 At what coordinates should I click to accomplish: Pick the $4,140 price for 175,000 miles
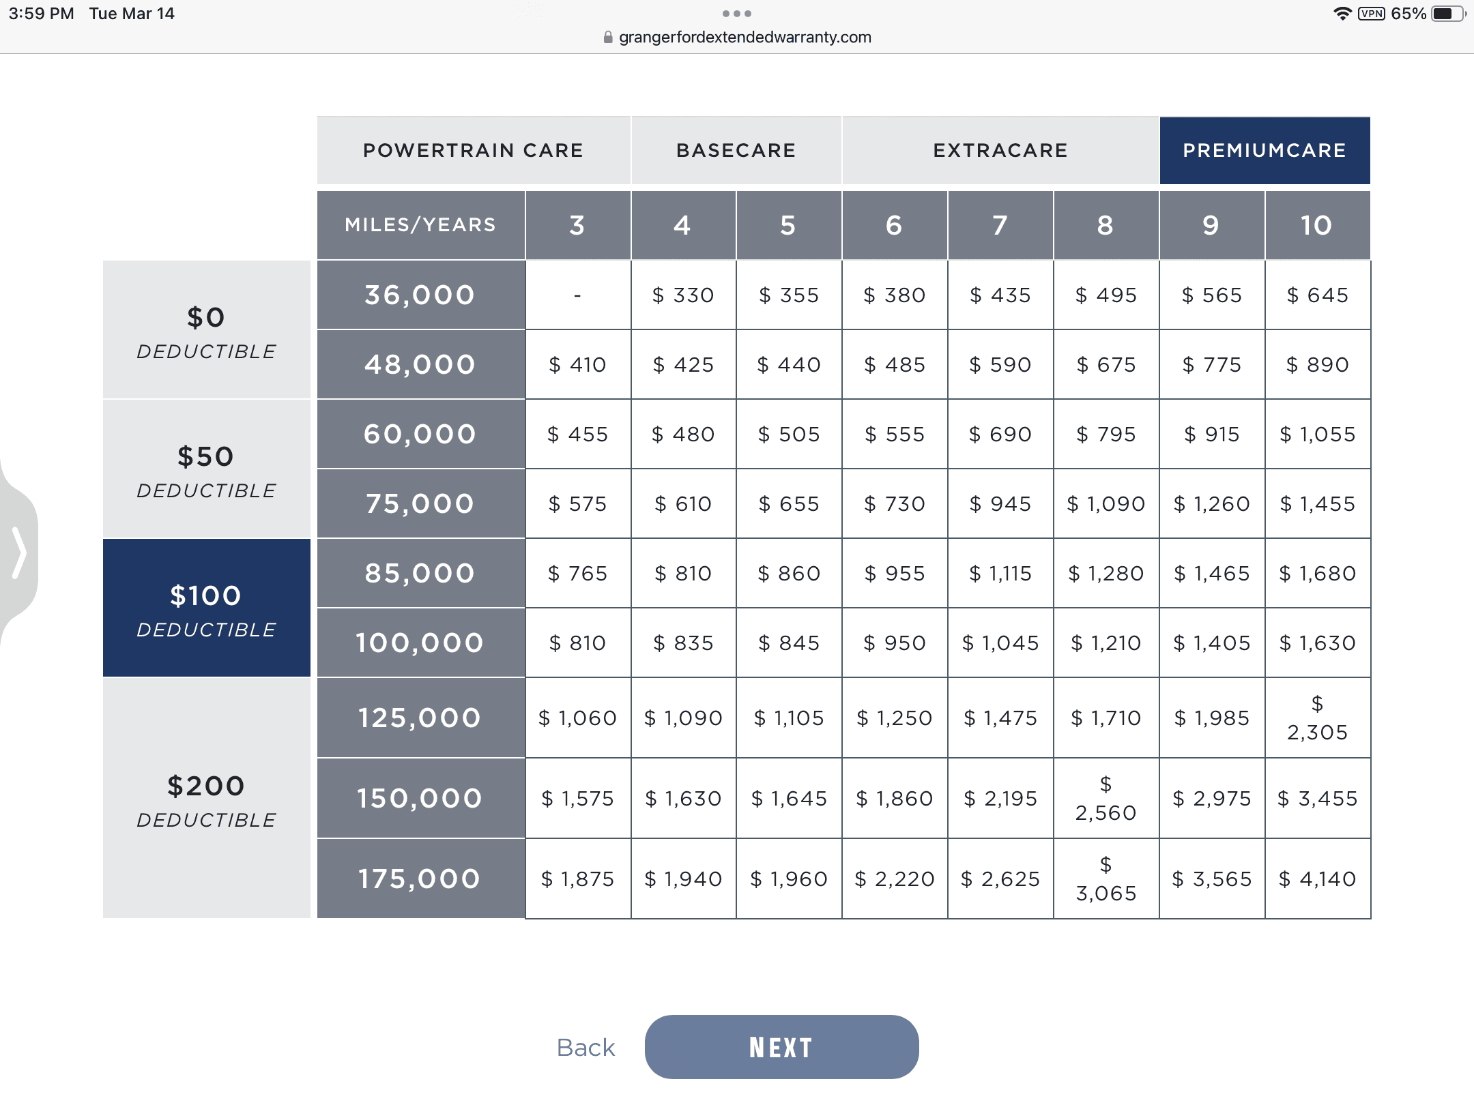[x=1318, y=879]
